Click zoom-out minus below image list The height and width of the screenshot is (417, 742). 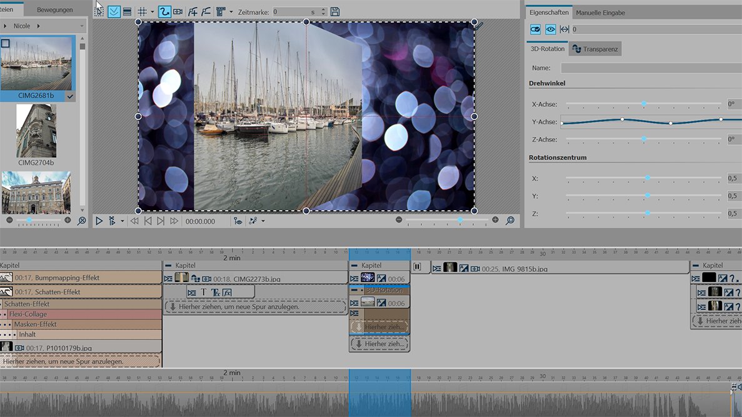click(x=9, y=221)
